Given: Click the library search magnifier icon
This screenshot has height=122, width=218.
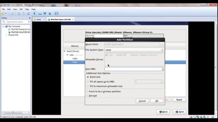Looking at the screenshot, I should pos(4,22).
